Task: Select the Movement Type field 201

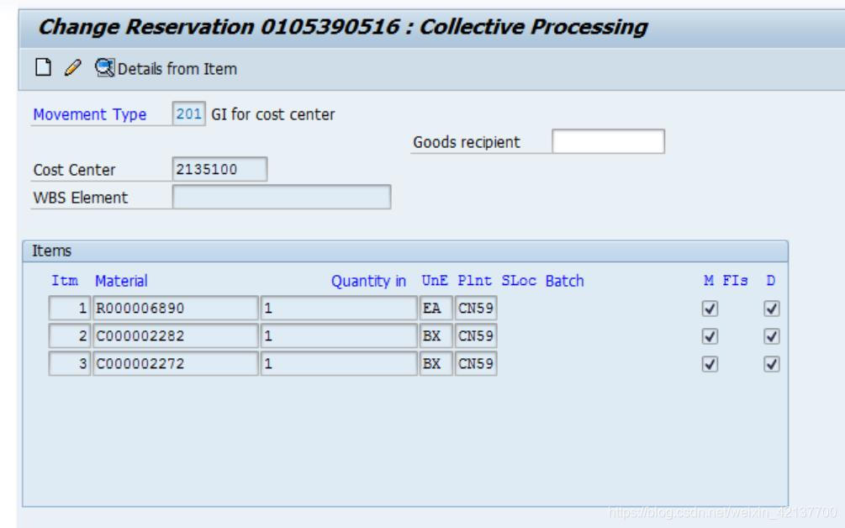Action: coord(188,114)
